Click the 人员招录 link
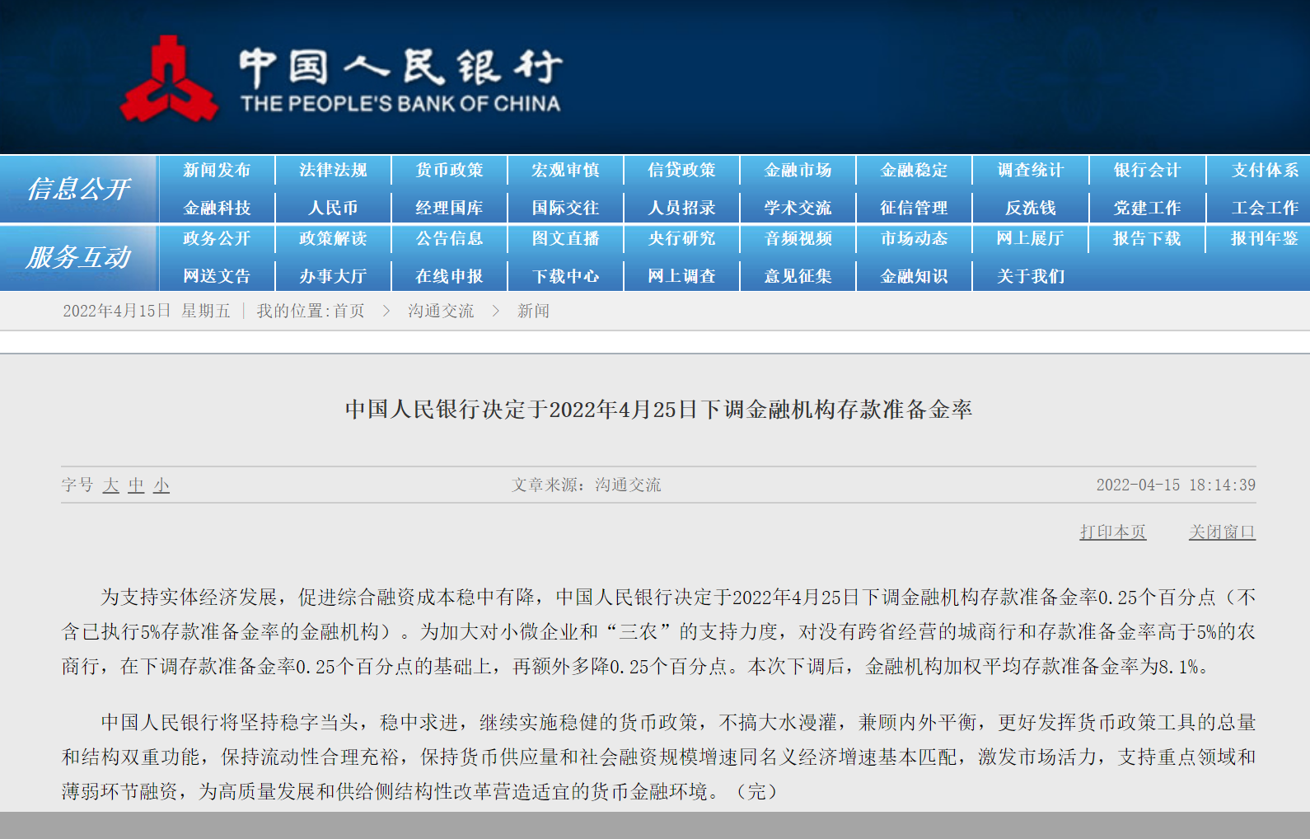The height and width of the screenshot is (839, 1310). (681, 208)
